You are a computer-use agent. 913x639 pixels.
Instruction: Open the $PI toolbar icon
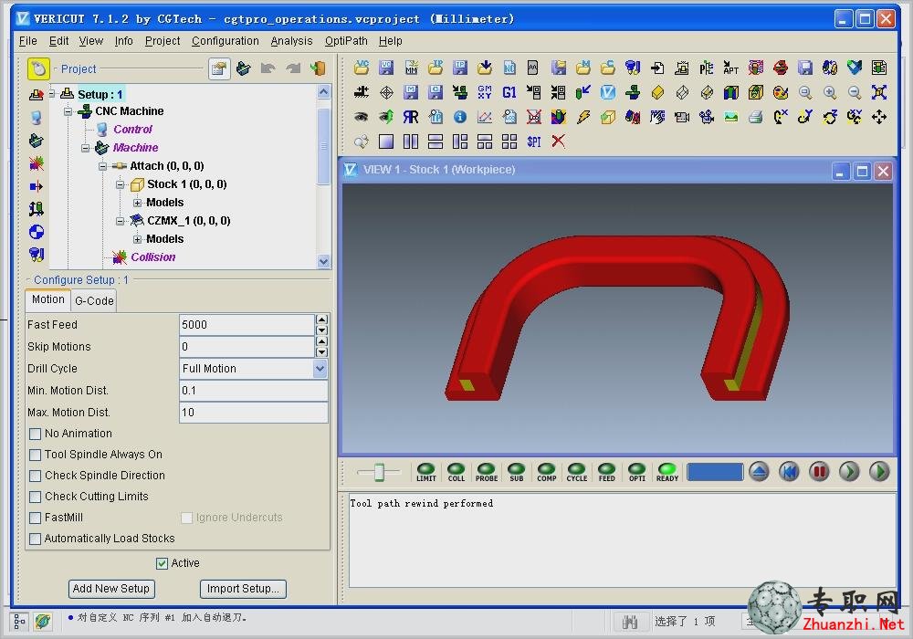pos(534,141)
